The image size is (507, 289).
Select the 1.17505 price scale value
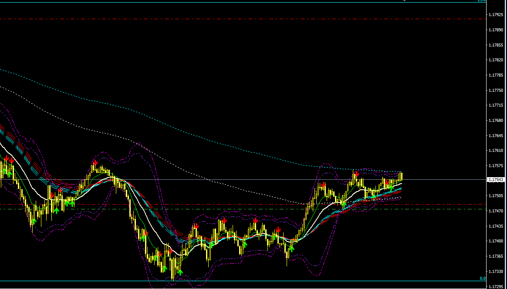(x=496, y=195)
